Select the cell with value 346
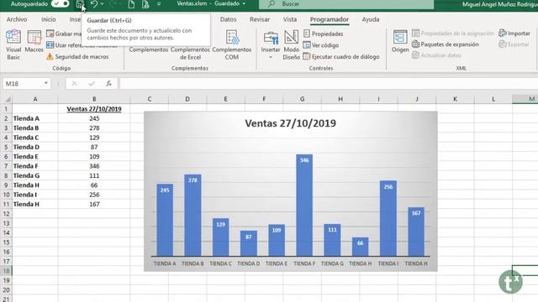538x302 pixels. [94, 166]
